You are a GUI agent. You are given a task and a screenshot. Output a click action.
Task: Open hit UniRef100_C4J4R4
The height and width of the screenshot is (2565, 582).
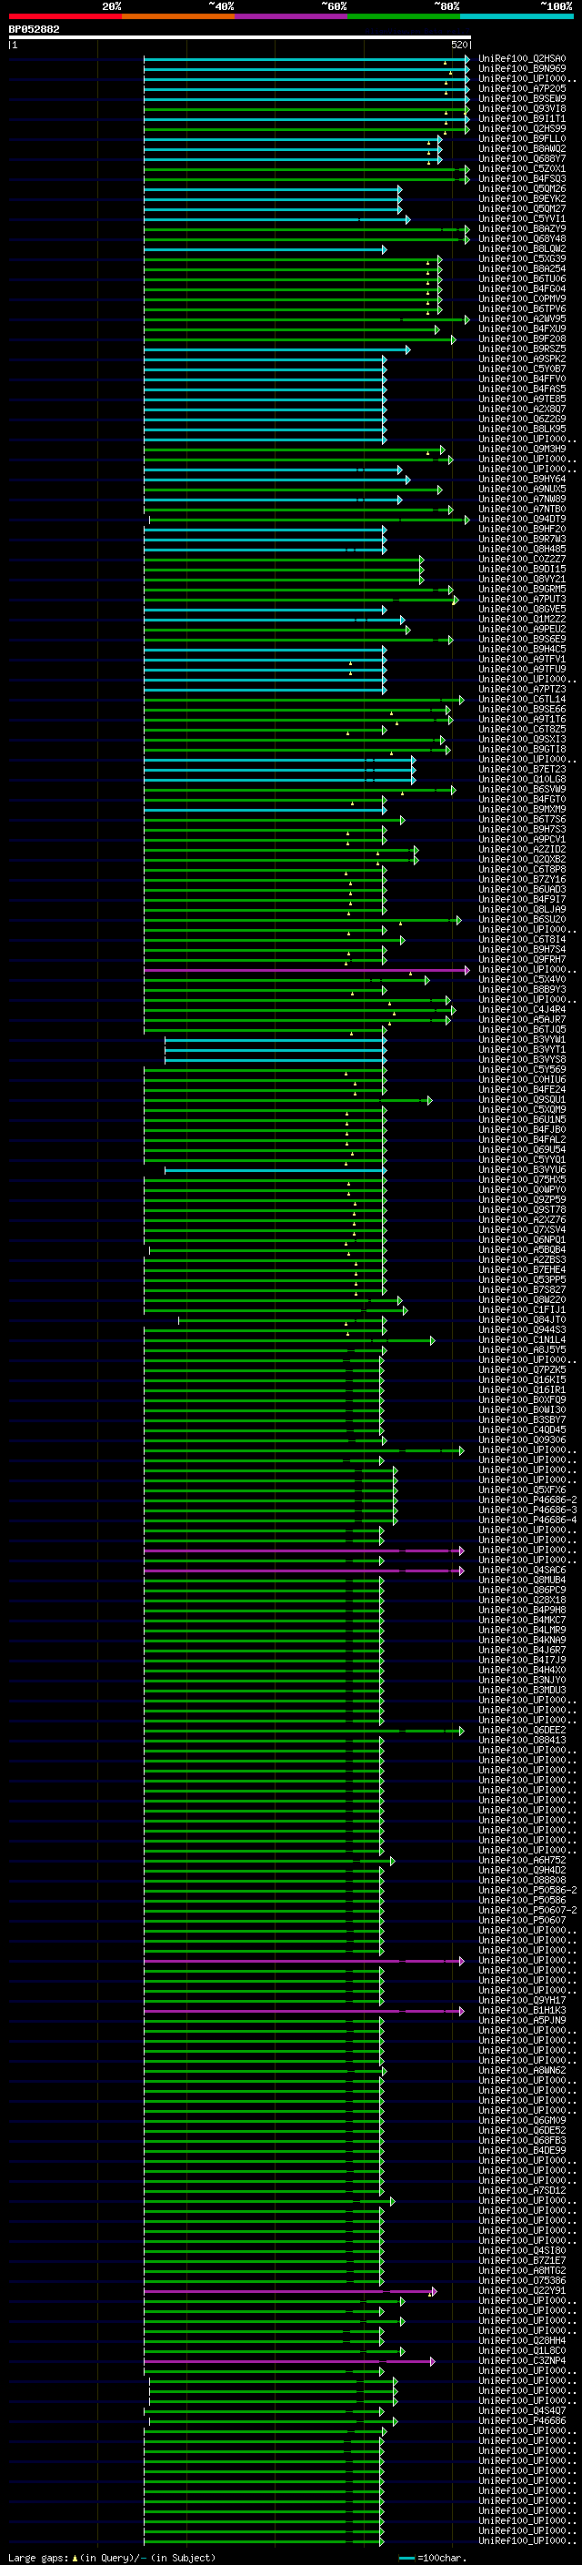[522, 1010]
